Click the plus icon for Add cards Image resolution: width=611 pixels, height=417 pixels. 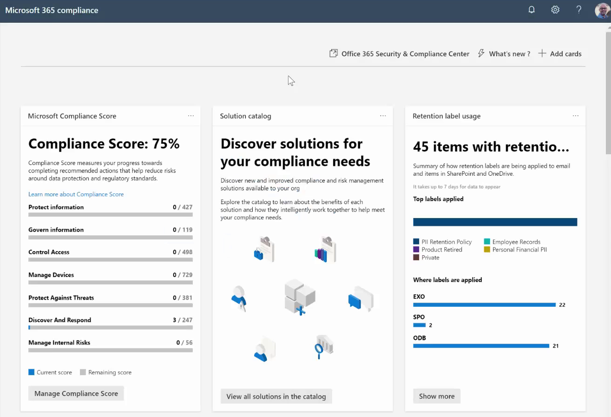click(542, 53)
